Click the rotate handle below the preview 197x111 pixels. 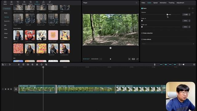[x=111, y=48]
